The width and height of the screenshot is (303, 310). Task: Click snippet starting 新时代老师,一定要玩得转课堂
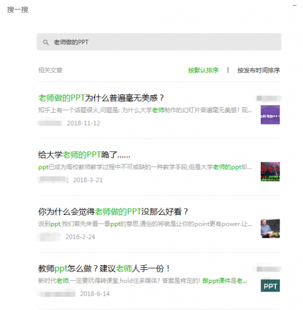click(x=142, y=281)
